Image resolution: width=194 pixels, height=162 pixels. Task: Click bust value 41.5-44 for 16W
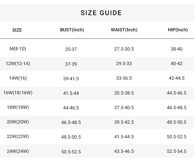point(71,93)
